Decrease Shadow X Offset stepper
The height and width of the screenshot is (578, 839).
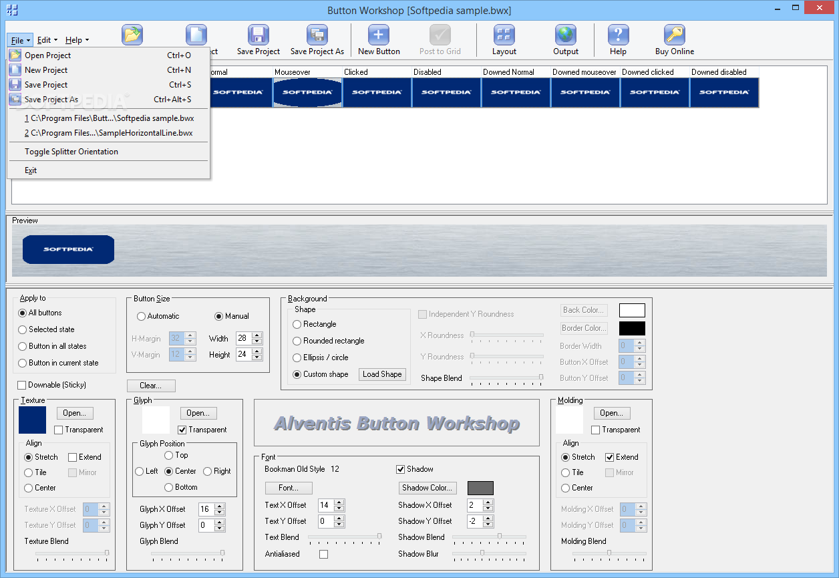tap(489, 508)
